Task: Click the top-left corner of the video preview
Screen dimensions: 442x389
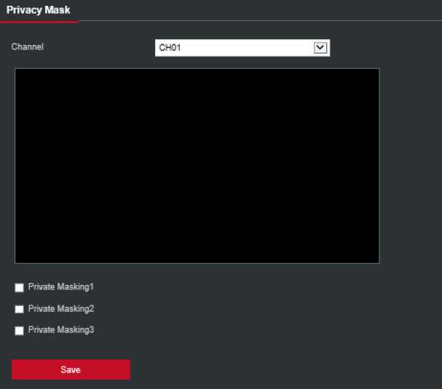Action: click(x=17, y=71)
